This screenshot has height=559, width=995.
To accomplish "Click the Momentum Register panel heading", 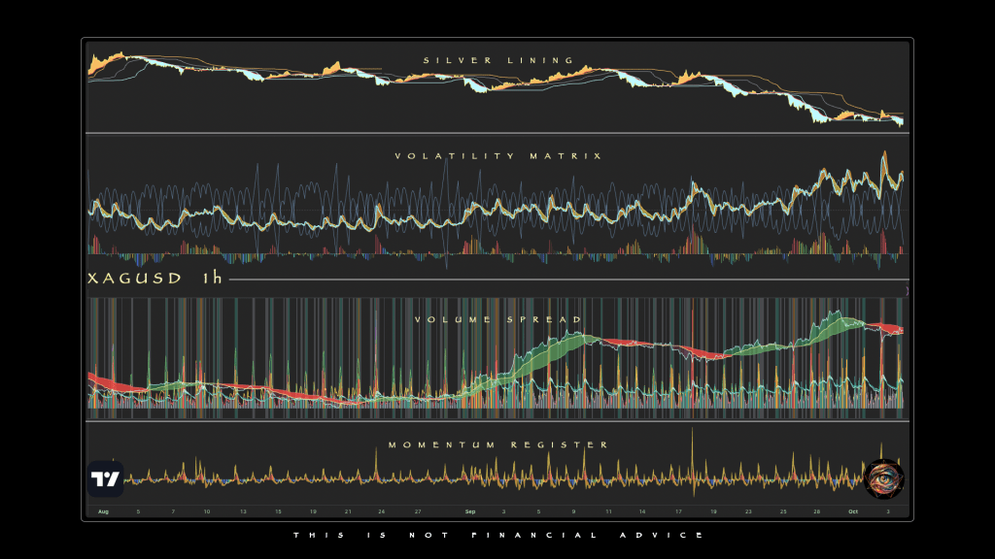I will coord(498,444).
